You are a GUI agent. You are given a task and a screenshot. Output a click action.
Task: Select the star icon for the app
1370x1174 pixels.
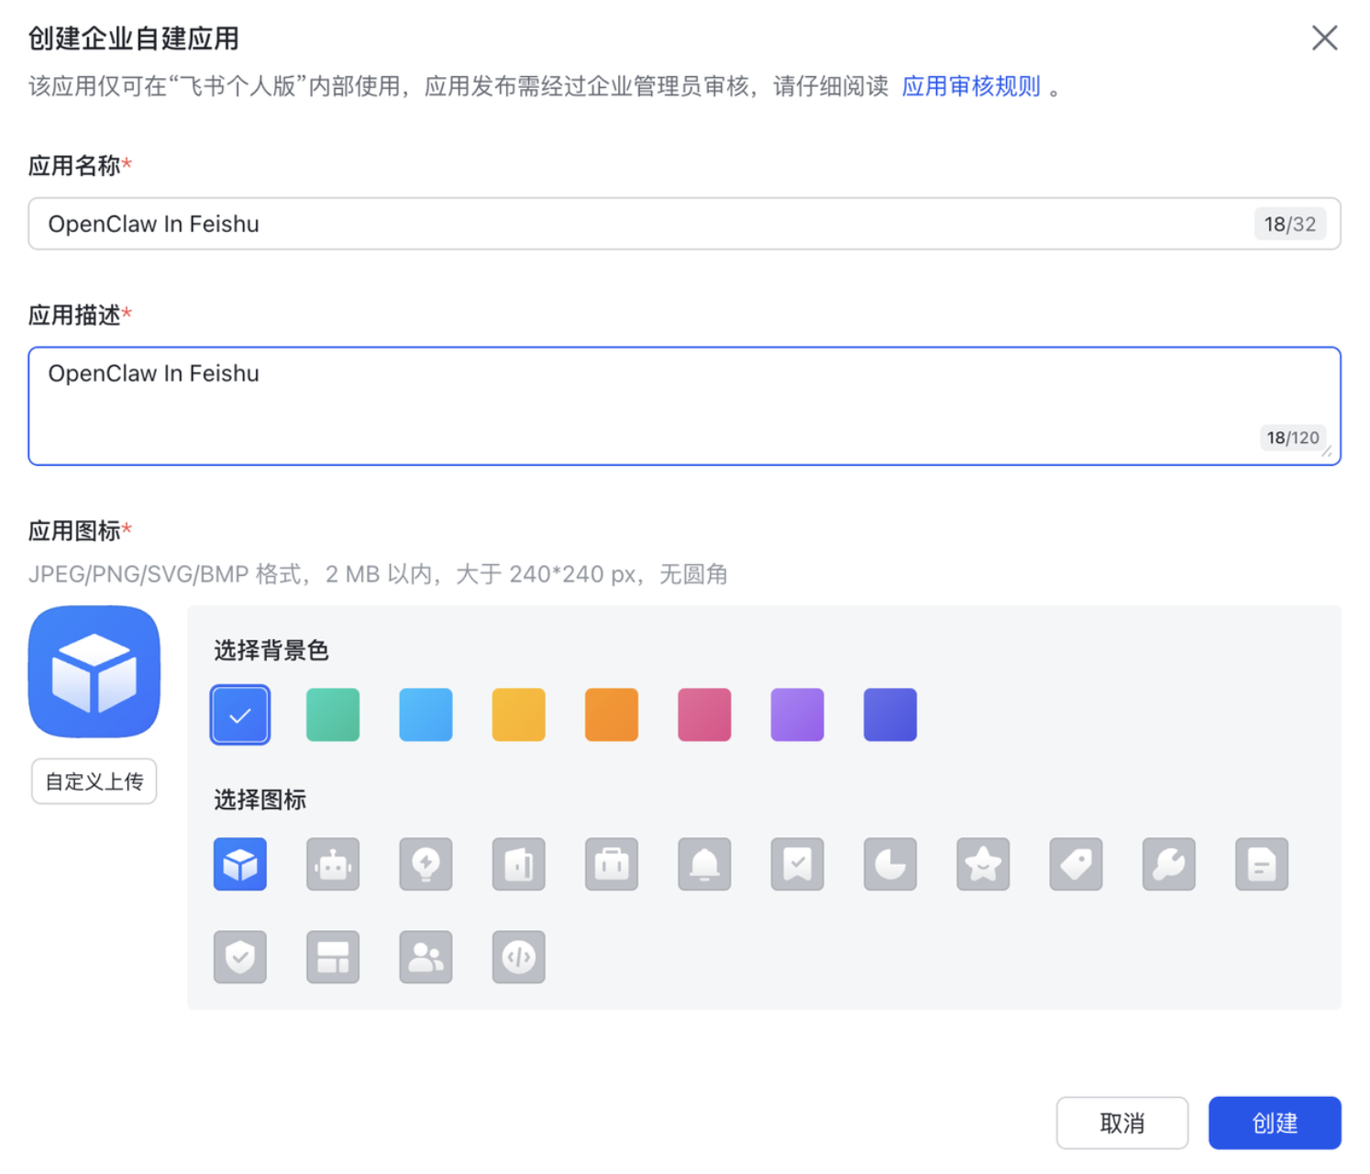[x=982, y=864]
